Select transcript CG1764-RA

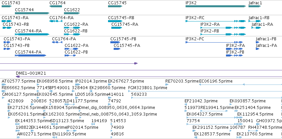coord(56,21)
